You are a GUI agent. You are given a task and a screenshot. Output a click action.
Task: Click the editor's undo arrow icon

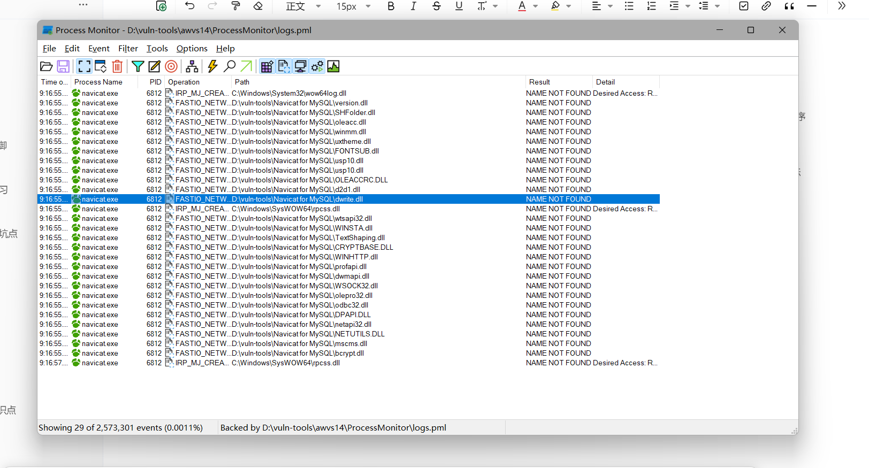[189, 6]
